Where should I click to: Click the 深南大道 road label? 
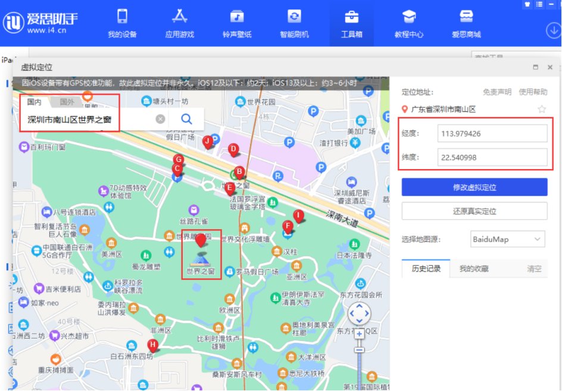click(x=342, y=218)
